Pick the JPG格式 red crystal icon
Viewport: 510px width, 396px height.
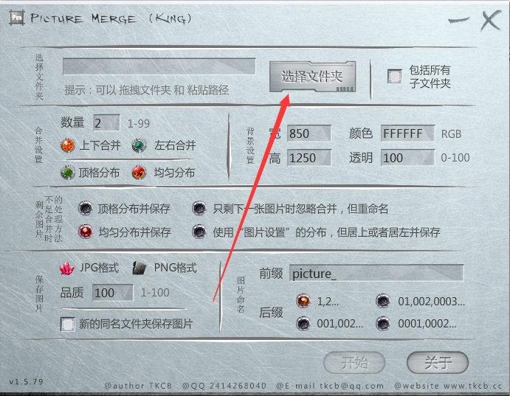click(67, 268)
